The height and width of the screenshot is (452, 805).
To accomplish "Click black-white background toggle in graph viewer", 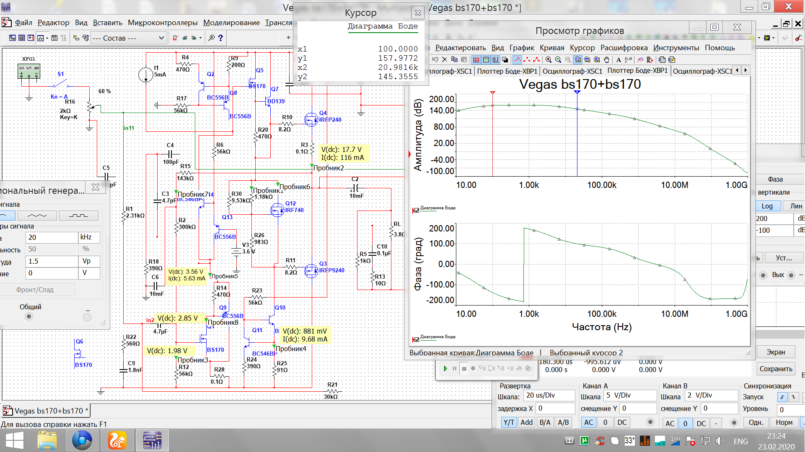I will point(505,60).
